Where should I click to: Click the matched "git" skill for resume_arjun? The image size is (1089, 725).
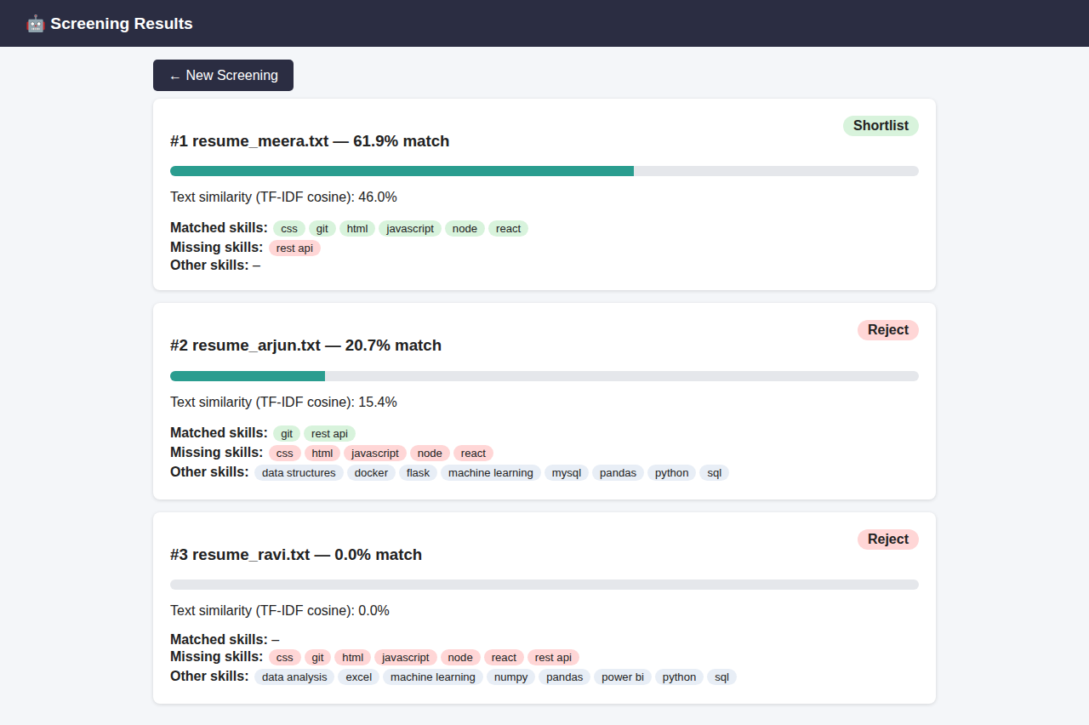coord(287,433)
